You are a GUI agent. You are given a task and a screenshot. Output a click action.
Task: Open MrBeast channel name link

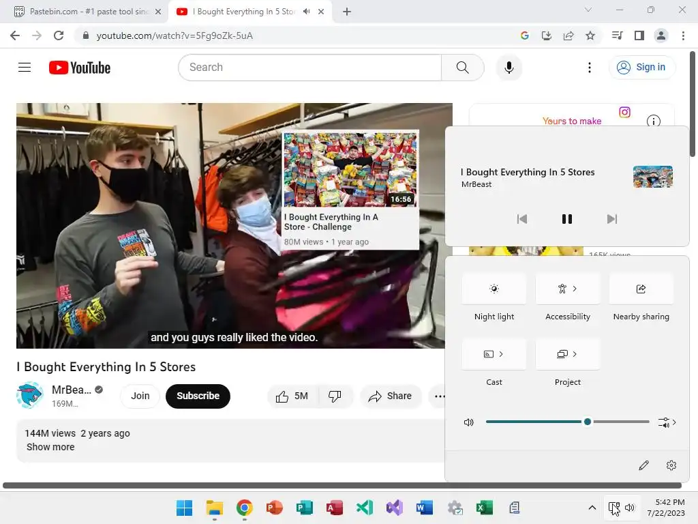coord(71,390)
